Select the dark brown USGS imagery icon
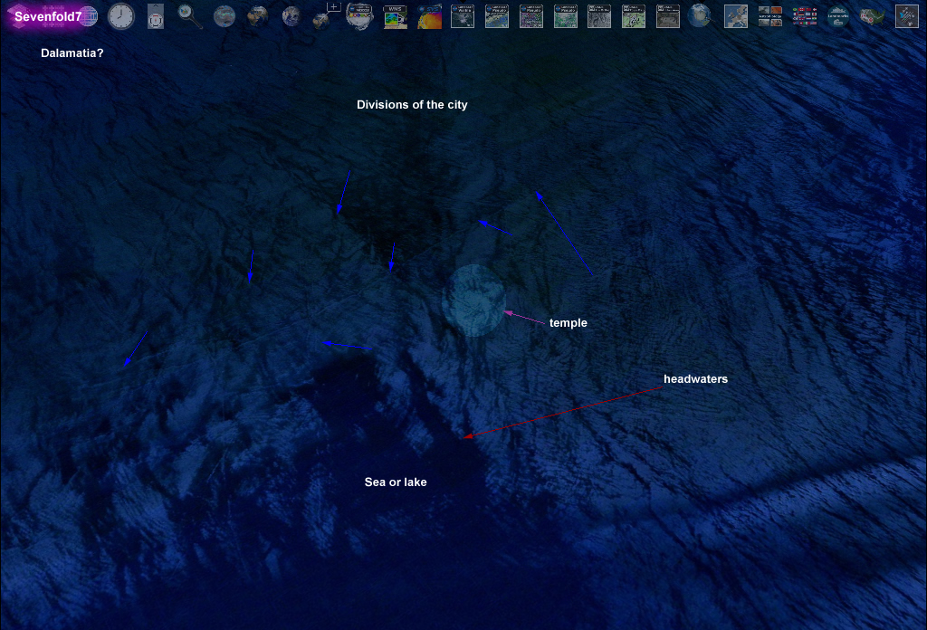Viewport: 927px width, 630px height. point(667,16)
